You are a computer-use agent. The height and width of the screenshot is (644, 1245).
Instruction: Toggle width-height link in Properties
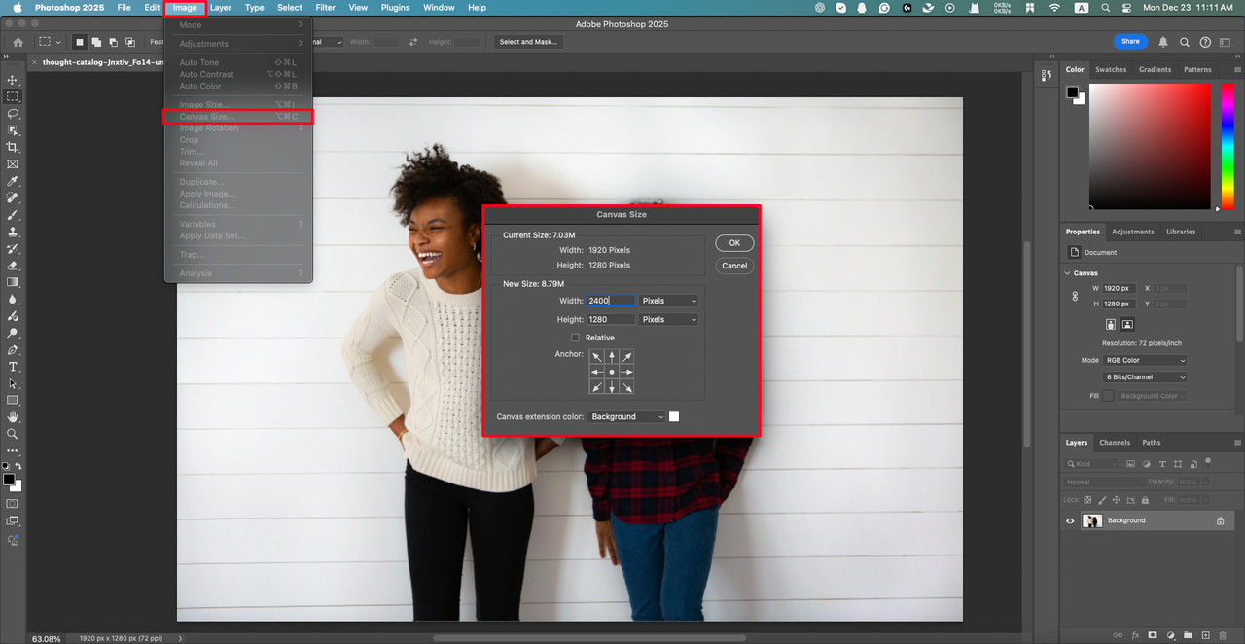coord(1075,297)
